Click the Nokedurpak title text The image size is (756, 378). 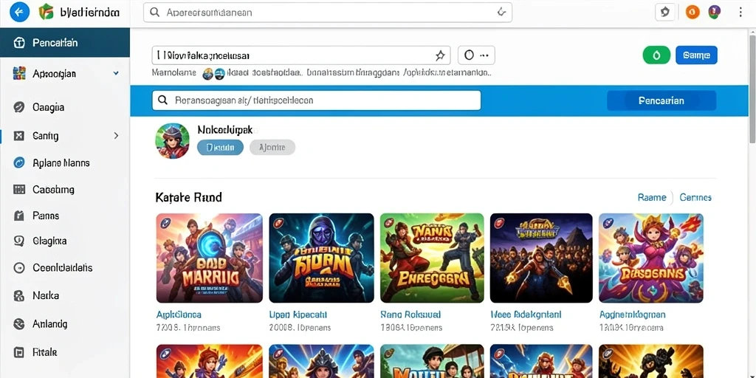[x=224, y=130]
